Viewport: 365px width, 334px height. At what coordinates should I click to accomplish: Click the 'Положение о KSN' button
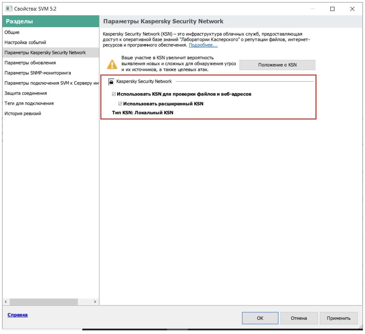277,65
